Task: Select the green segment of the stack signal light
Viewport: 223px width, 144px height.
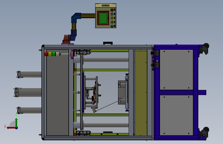Action: click(x=53, y=54)
